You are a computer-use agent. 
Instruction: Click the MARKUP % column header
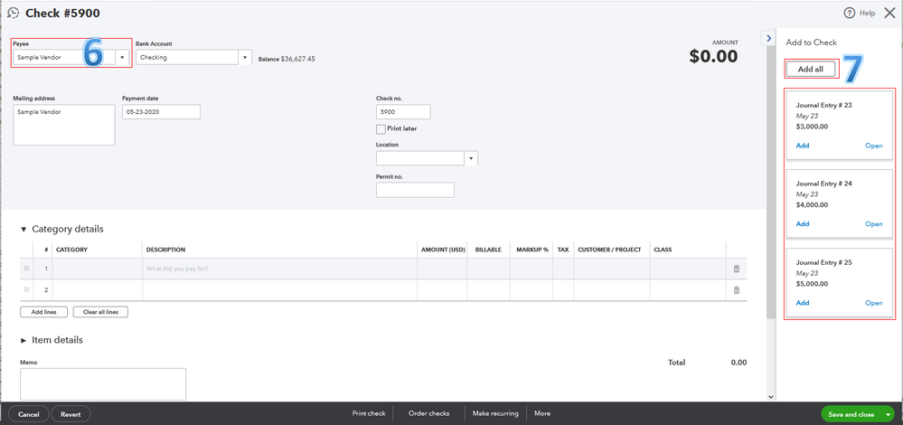pos(532,250)
